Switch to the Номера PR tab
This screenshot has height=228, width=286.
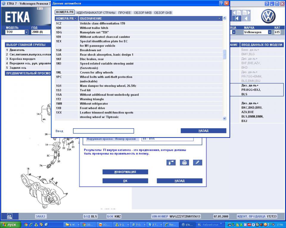[x=65, y=12]
